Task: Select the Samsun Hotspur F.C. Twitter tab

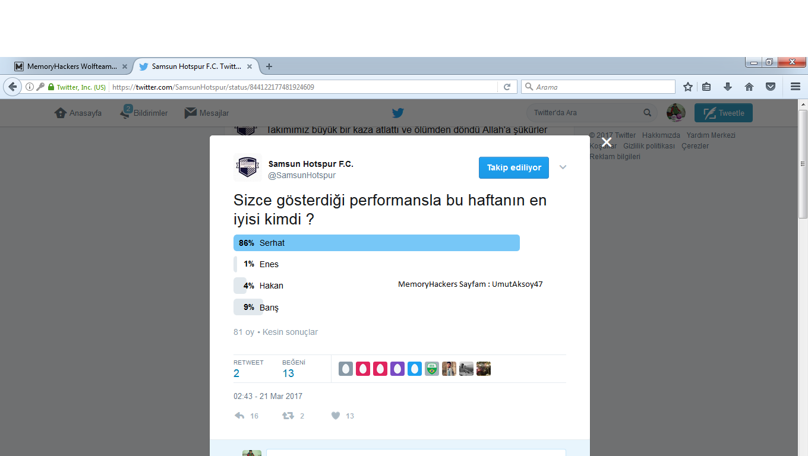Action: click(196, 66)
